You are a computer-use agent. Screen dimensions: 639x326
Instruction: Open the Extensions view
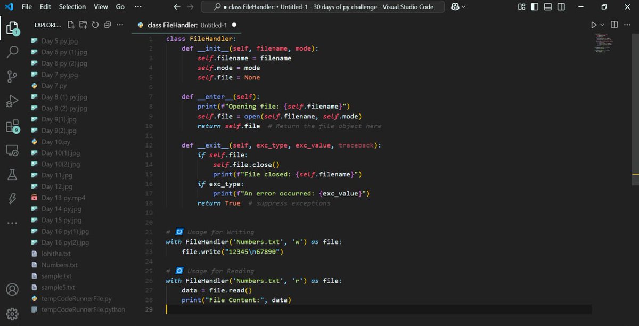click(12, 126)
